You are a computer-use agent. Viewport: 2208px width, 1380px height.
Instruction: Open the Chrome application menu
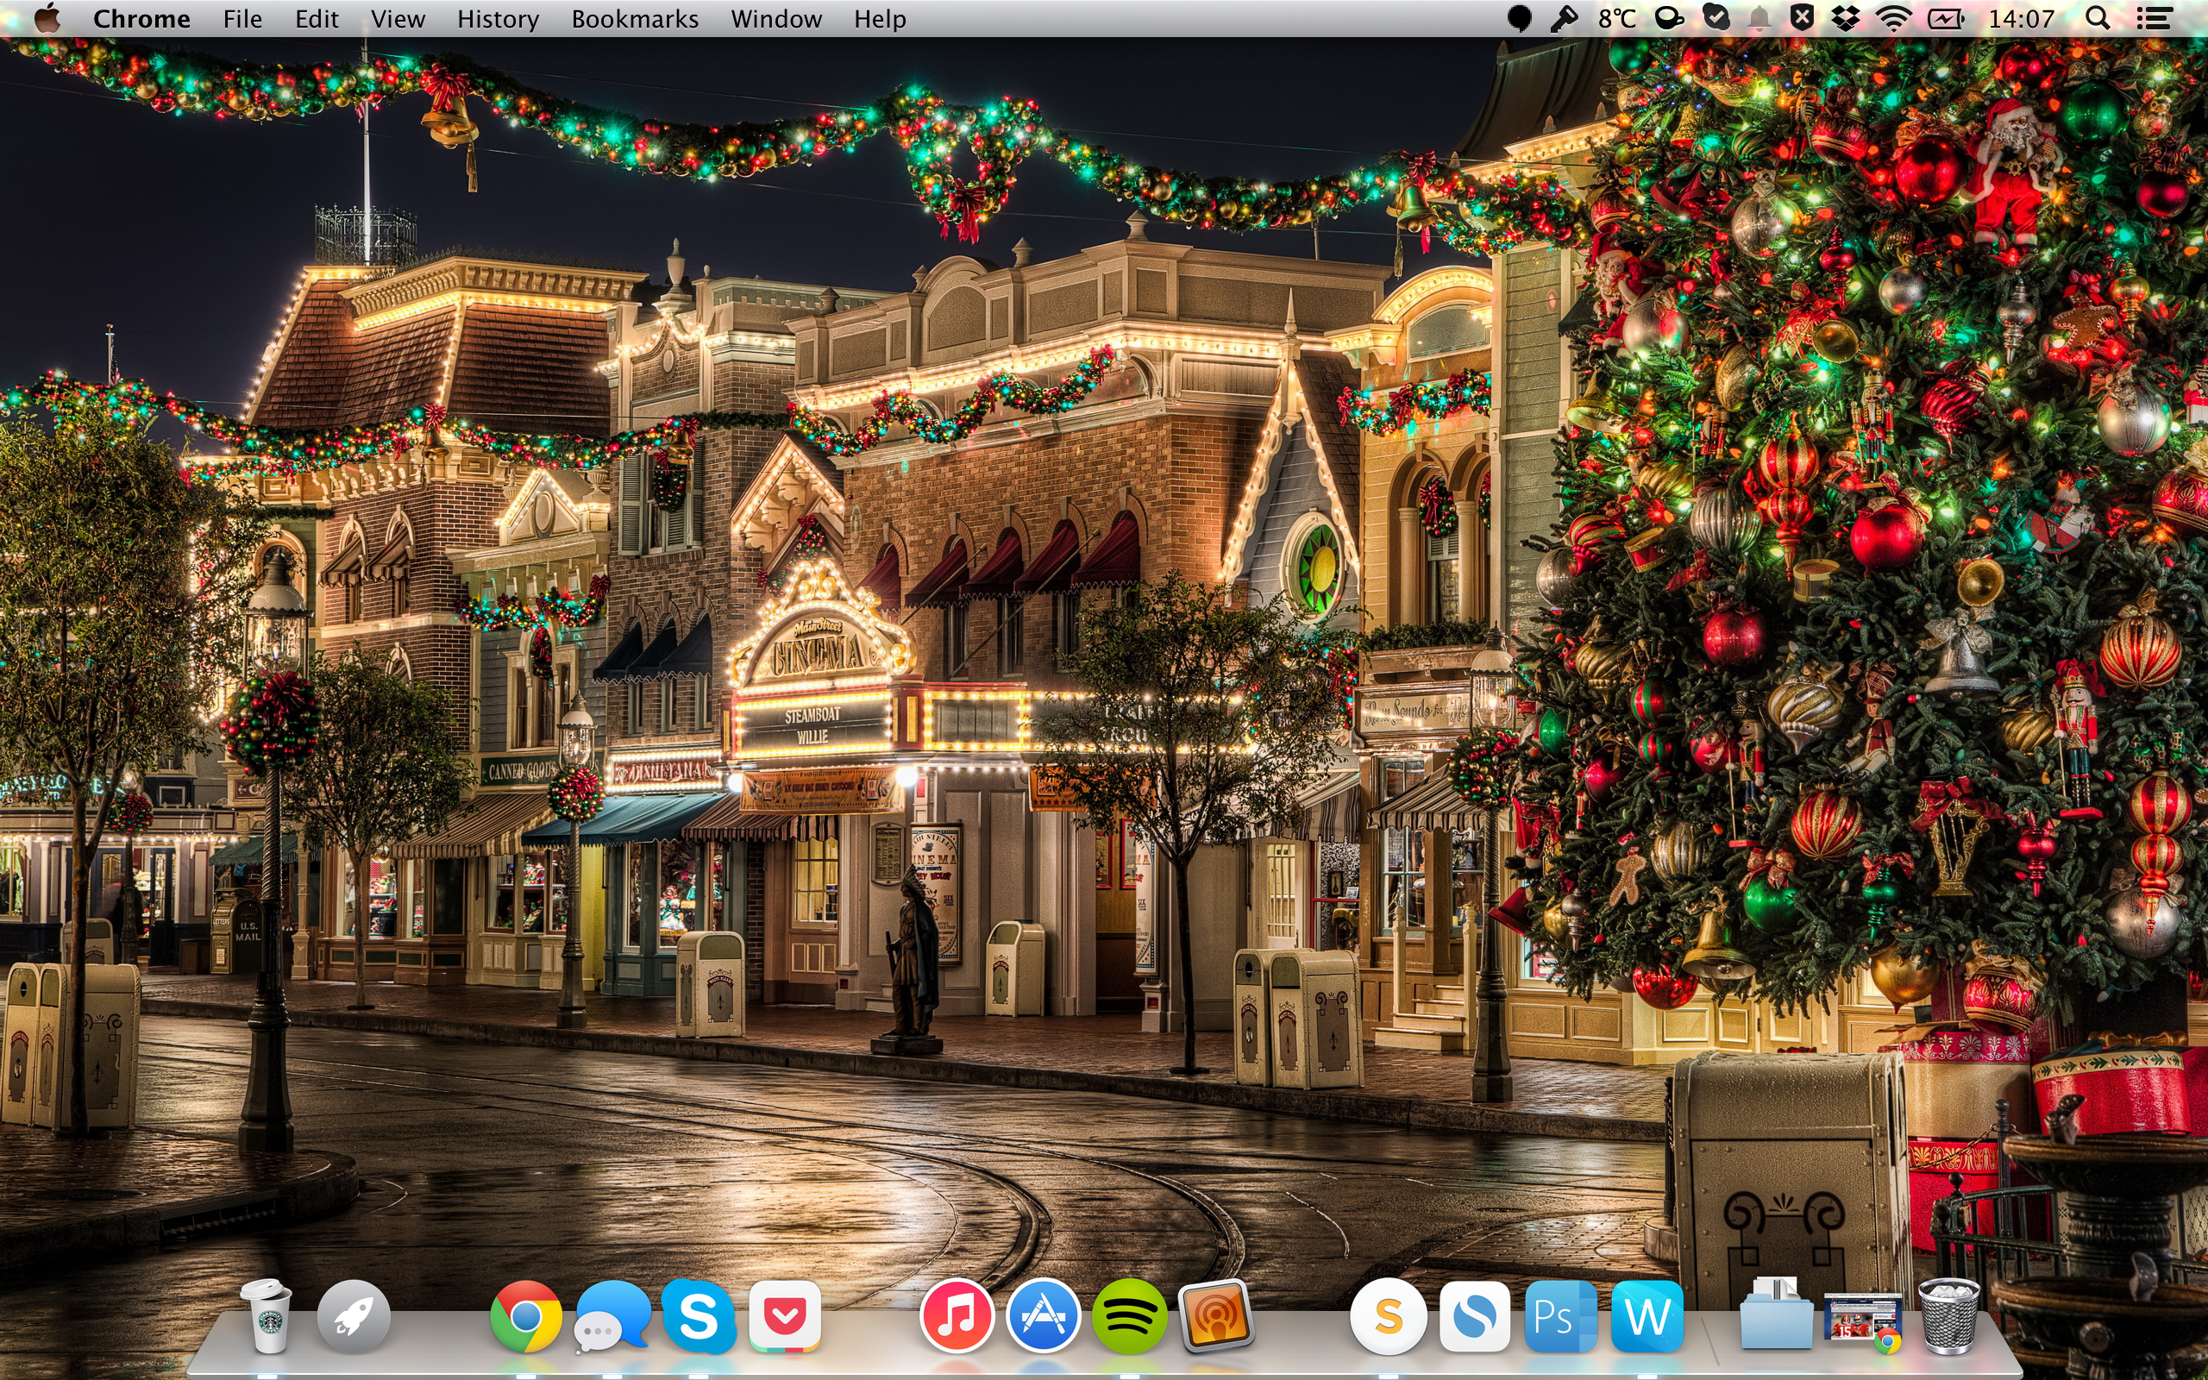pyautogui.click(x=141, y=18)
